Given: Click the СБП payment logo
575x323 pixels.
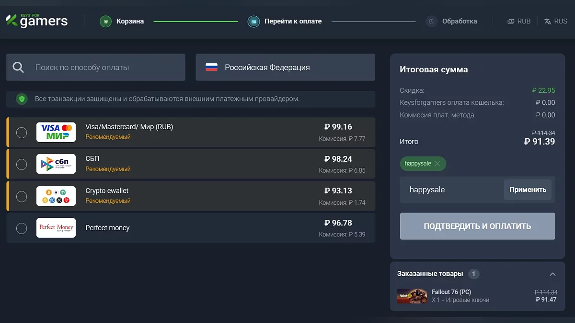Looking at the screenshot, I should 56,164.
